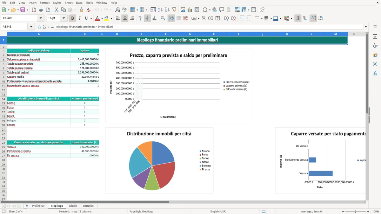Open the Borders dropdown arrow
Screen dimensions: 381x214
click(262, 18)
